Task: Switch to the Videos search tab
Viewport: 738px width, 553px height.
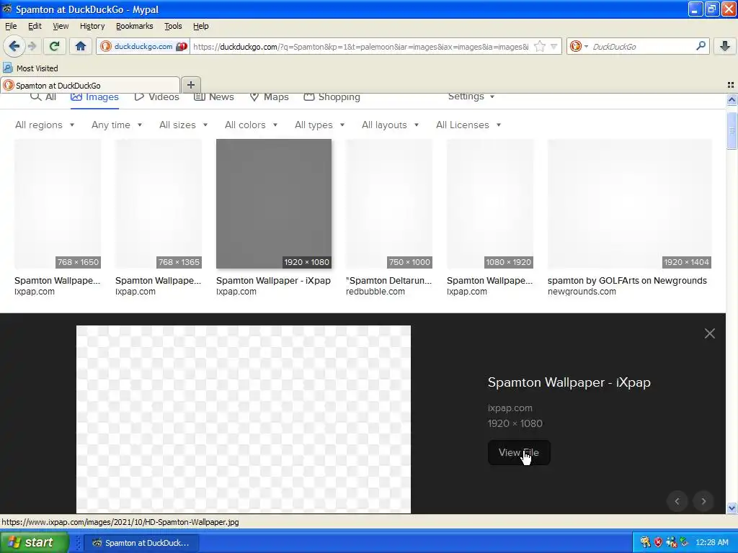Action: 156,97
